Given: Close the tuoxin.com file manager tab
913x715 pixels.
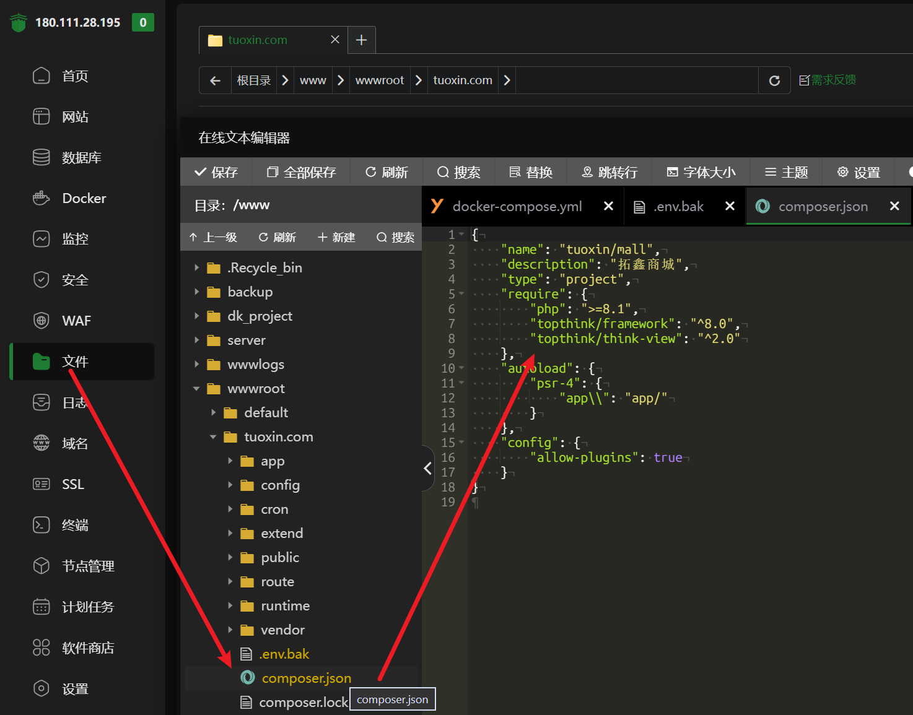Looking at the screenshot, I should [x=335, y=40].
